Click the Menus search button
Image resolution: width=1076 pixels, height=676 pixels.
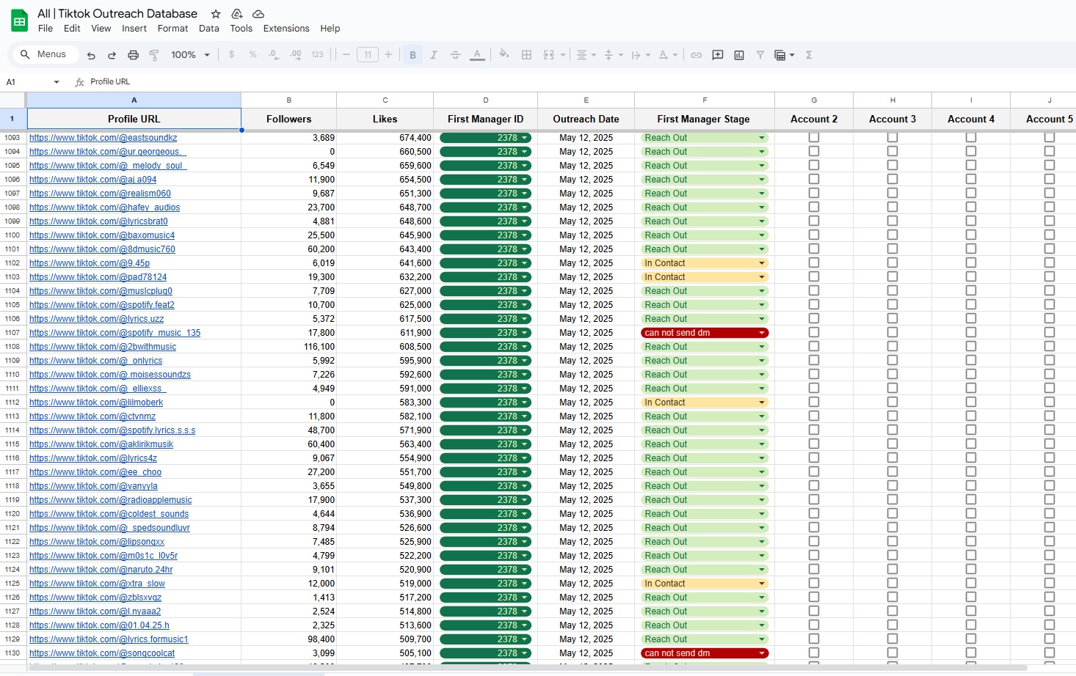(x=44, y=54)
